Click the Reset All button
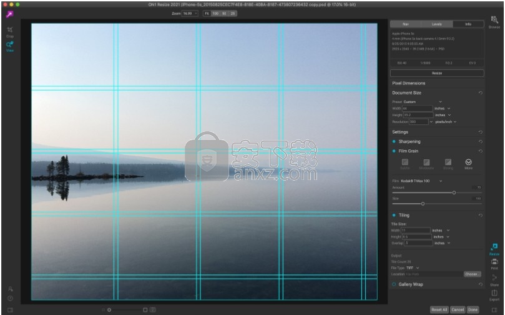The image size is (505, 315). (x=439, y=310)
